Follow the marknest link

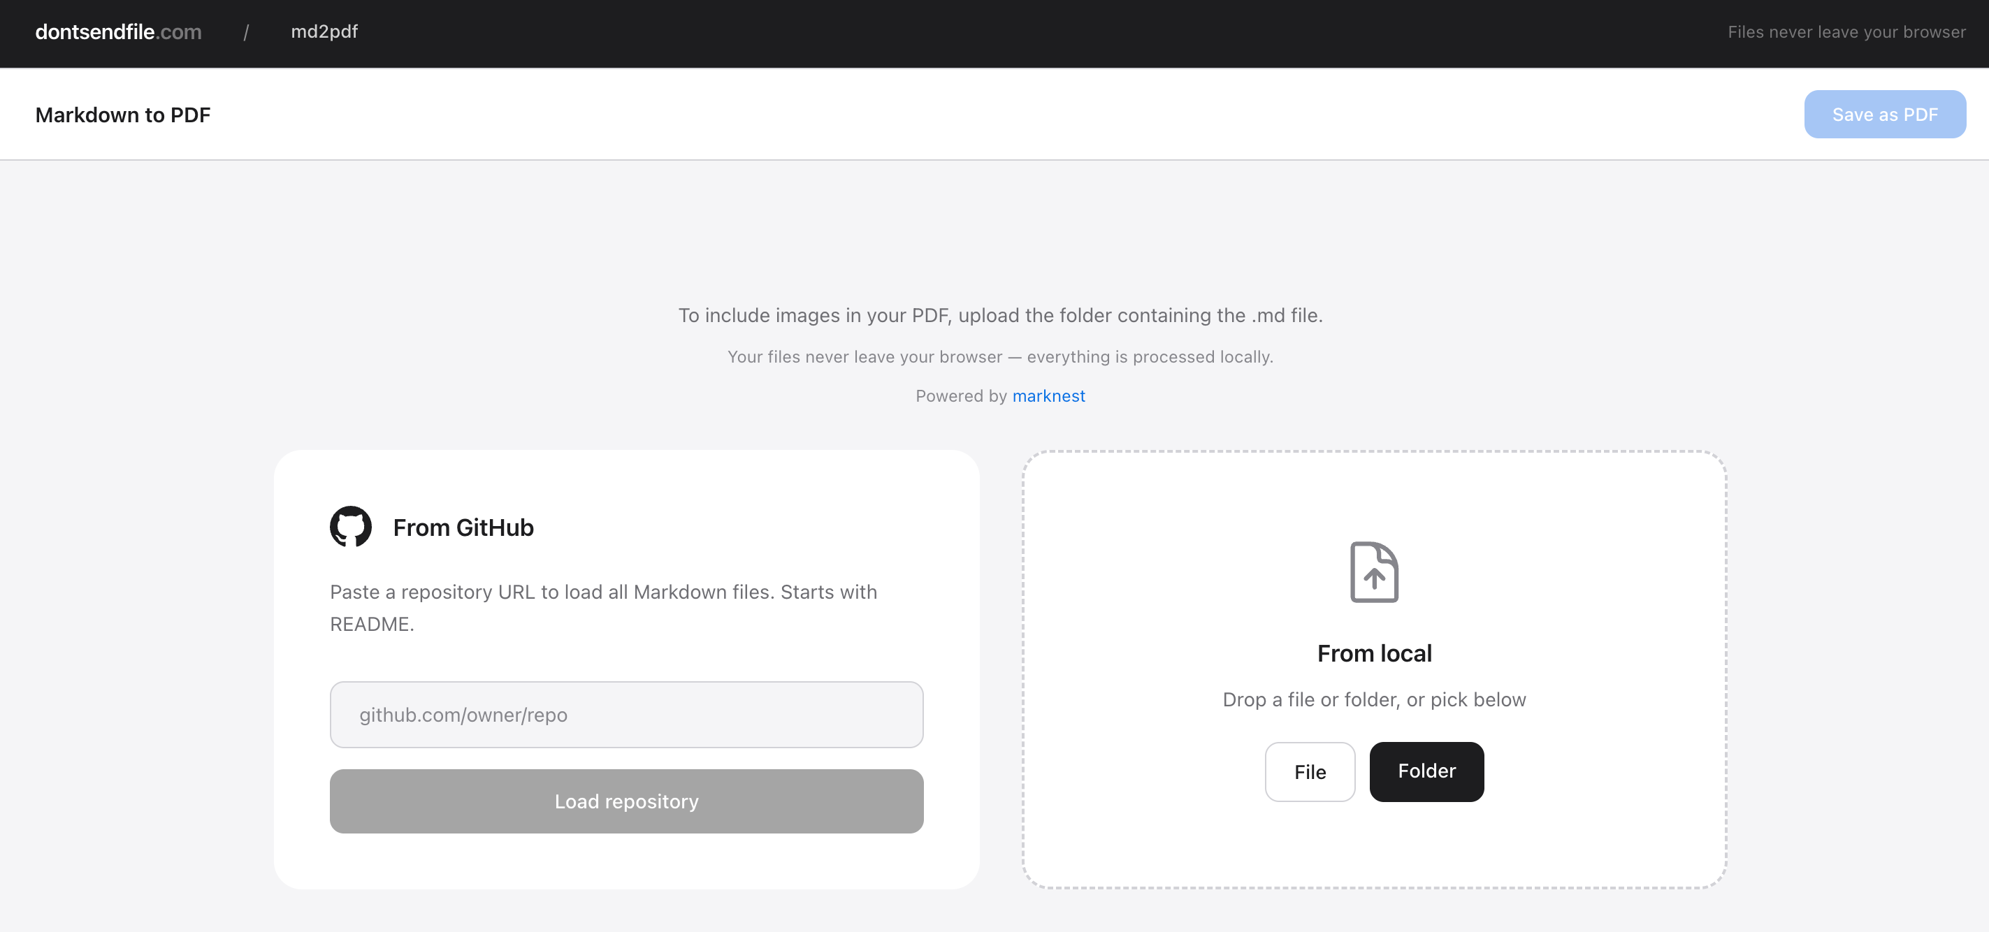(x=1048, y=396)
